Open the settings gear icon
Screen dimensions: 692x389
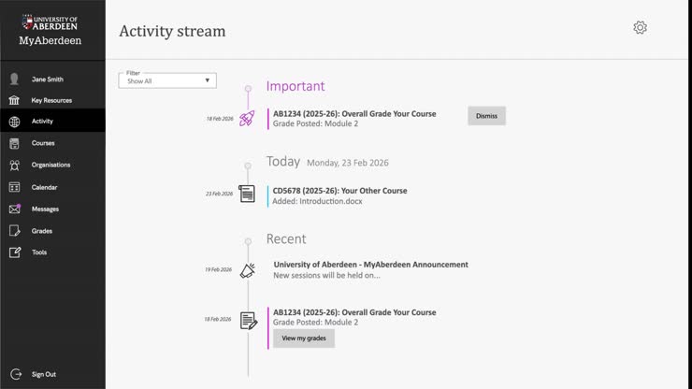click(x=640, y=28)
